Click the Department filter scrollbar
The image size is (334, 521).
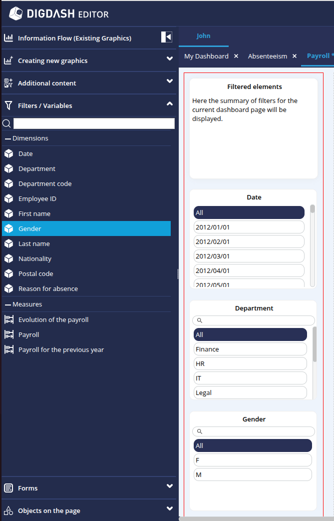(315, 344)
